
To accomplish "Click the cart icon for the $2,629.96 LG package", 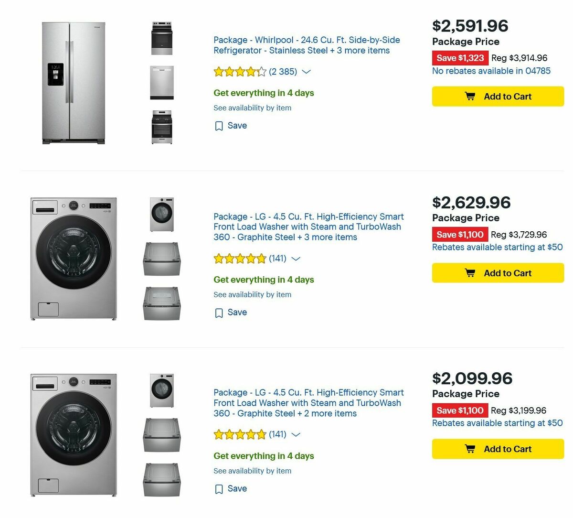I will click(x=470, y=273).
